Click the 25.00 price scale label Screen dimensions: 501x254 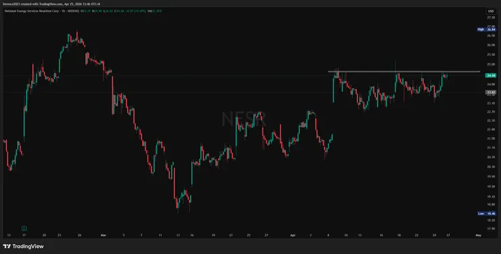pos(491,64)
